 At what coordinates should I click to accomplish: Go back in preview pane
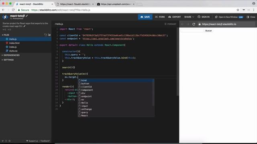coord(182,24)
